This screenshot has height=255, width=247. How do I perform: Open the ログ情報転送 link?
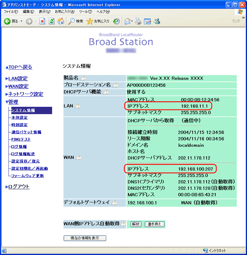23,154
